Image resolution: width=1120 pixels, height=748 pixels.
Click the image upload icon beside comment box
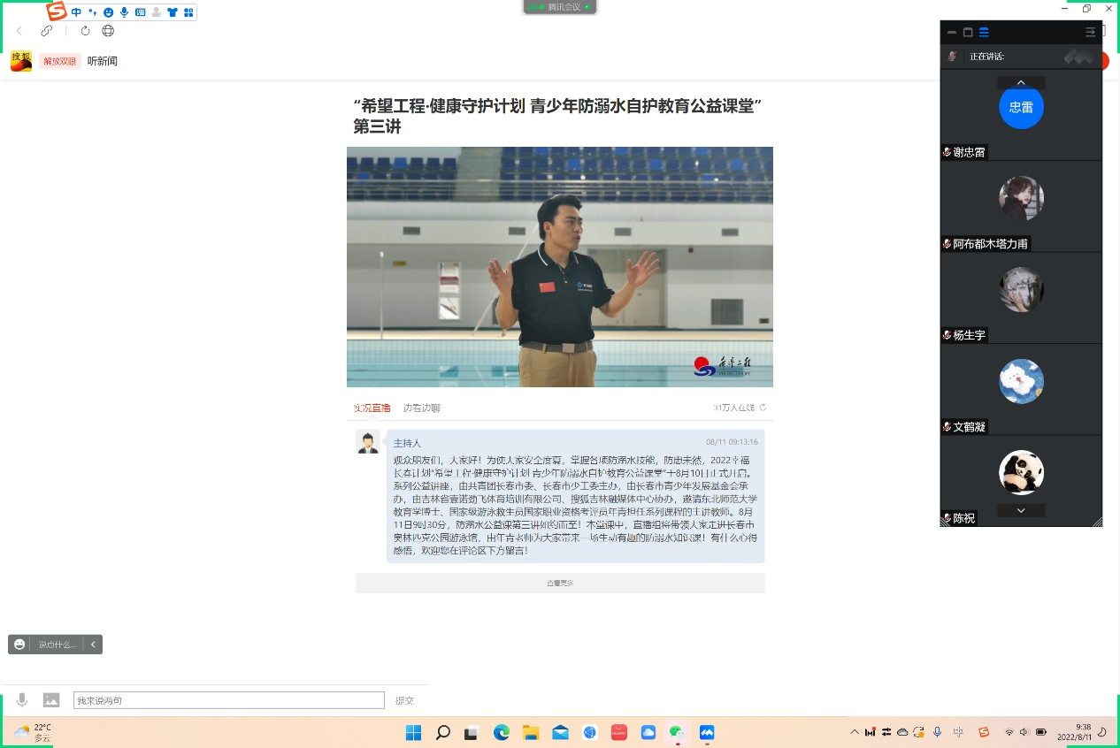click(51, 700)
